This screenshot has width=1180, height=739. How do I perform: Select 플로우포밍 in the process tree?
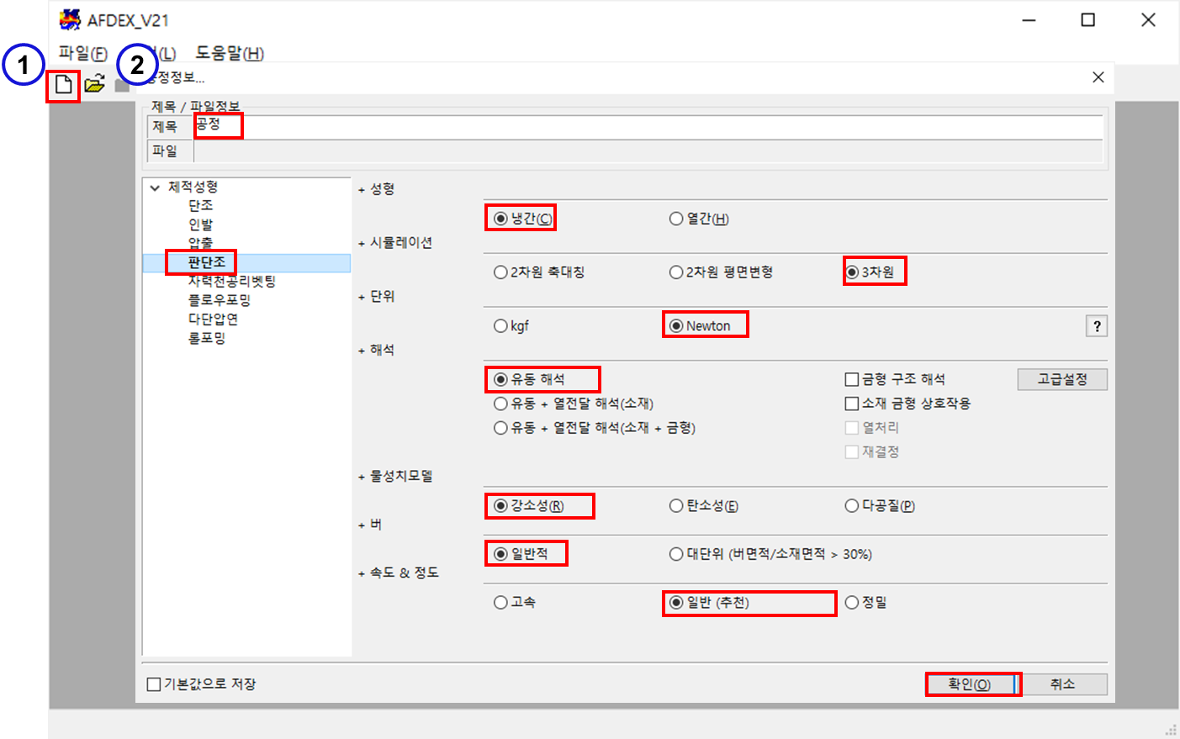tap(219, 300)
